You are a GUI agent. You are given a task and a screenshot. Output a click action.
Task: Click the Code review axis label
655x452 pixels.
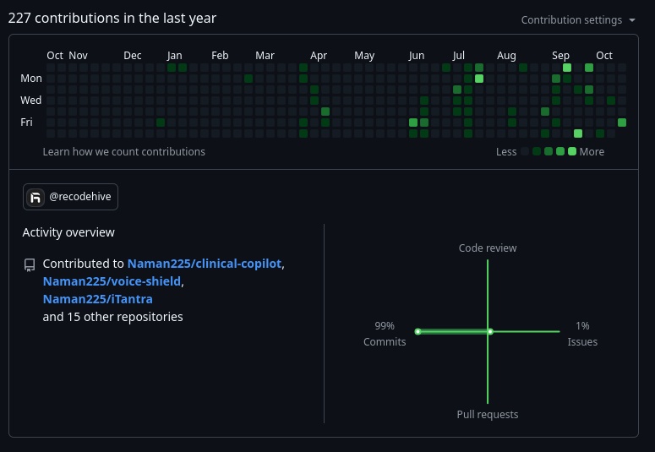coord(488,248)
